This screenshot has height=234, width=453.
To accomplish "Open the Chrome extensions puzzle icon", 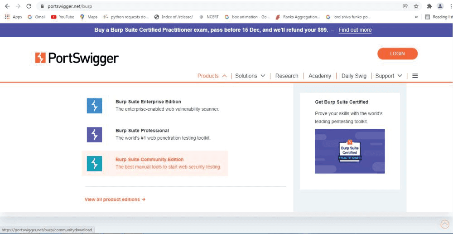I will 429,6.
